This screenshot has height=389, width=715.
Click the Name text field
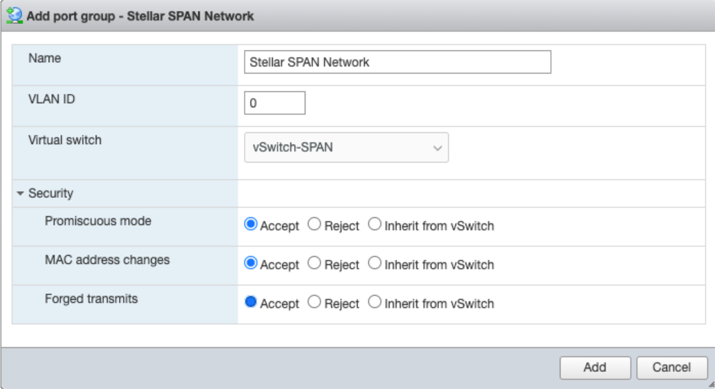pyautogui.click(x=397, y=62)
